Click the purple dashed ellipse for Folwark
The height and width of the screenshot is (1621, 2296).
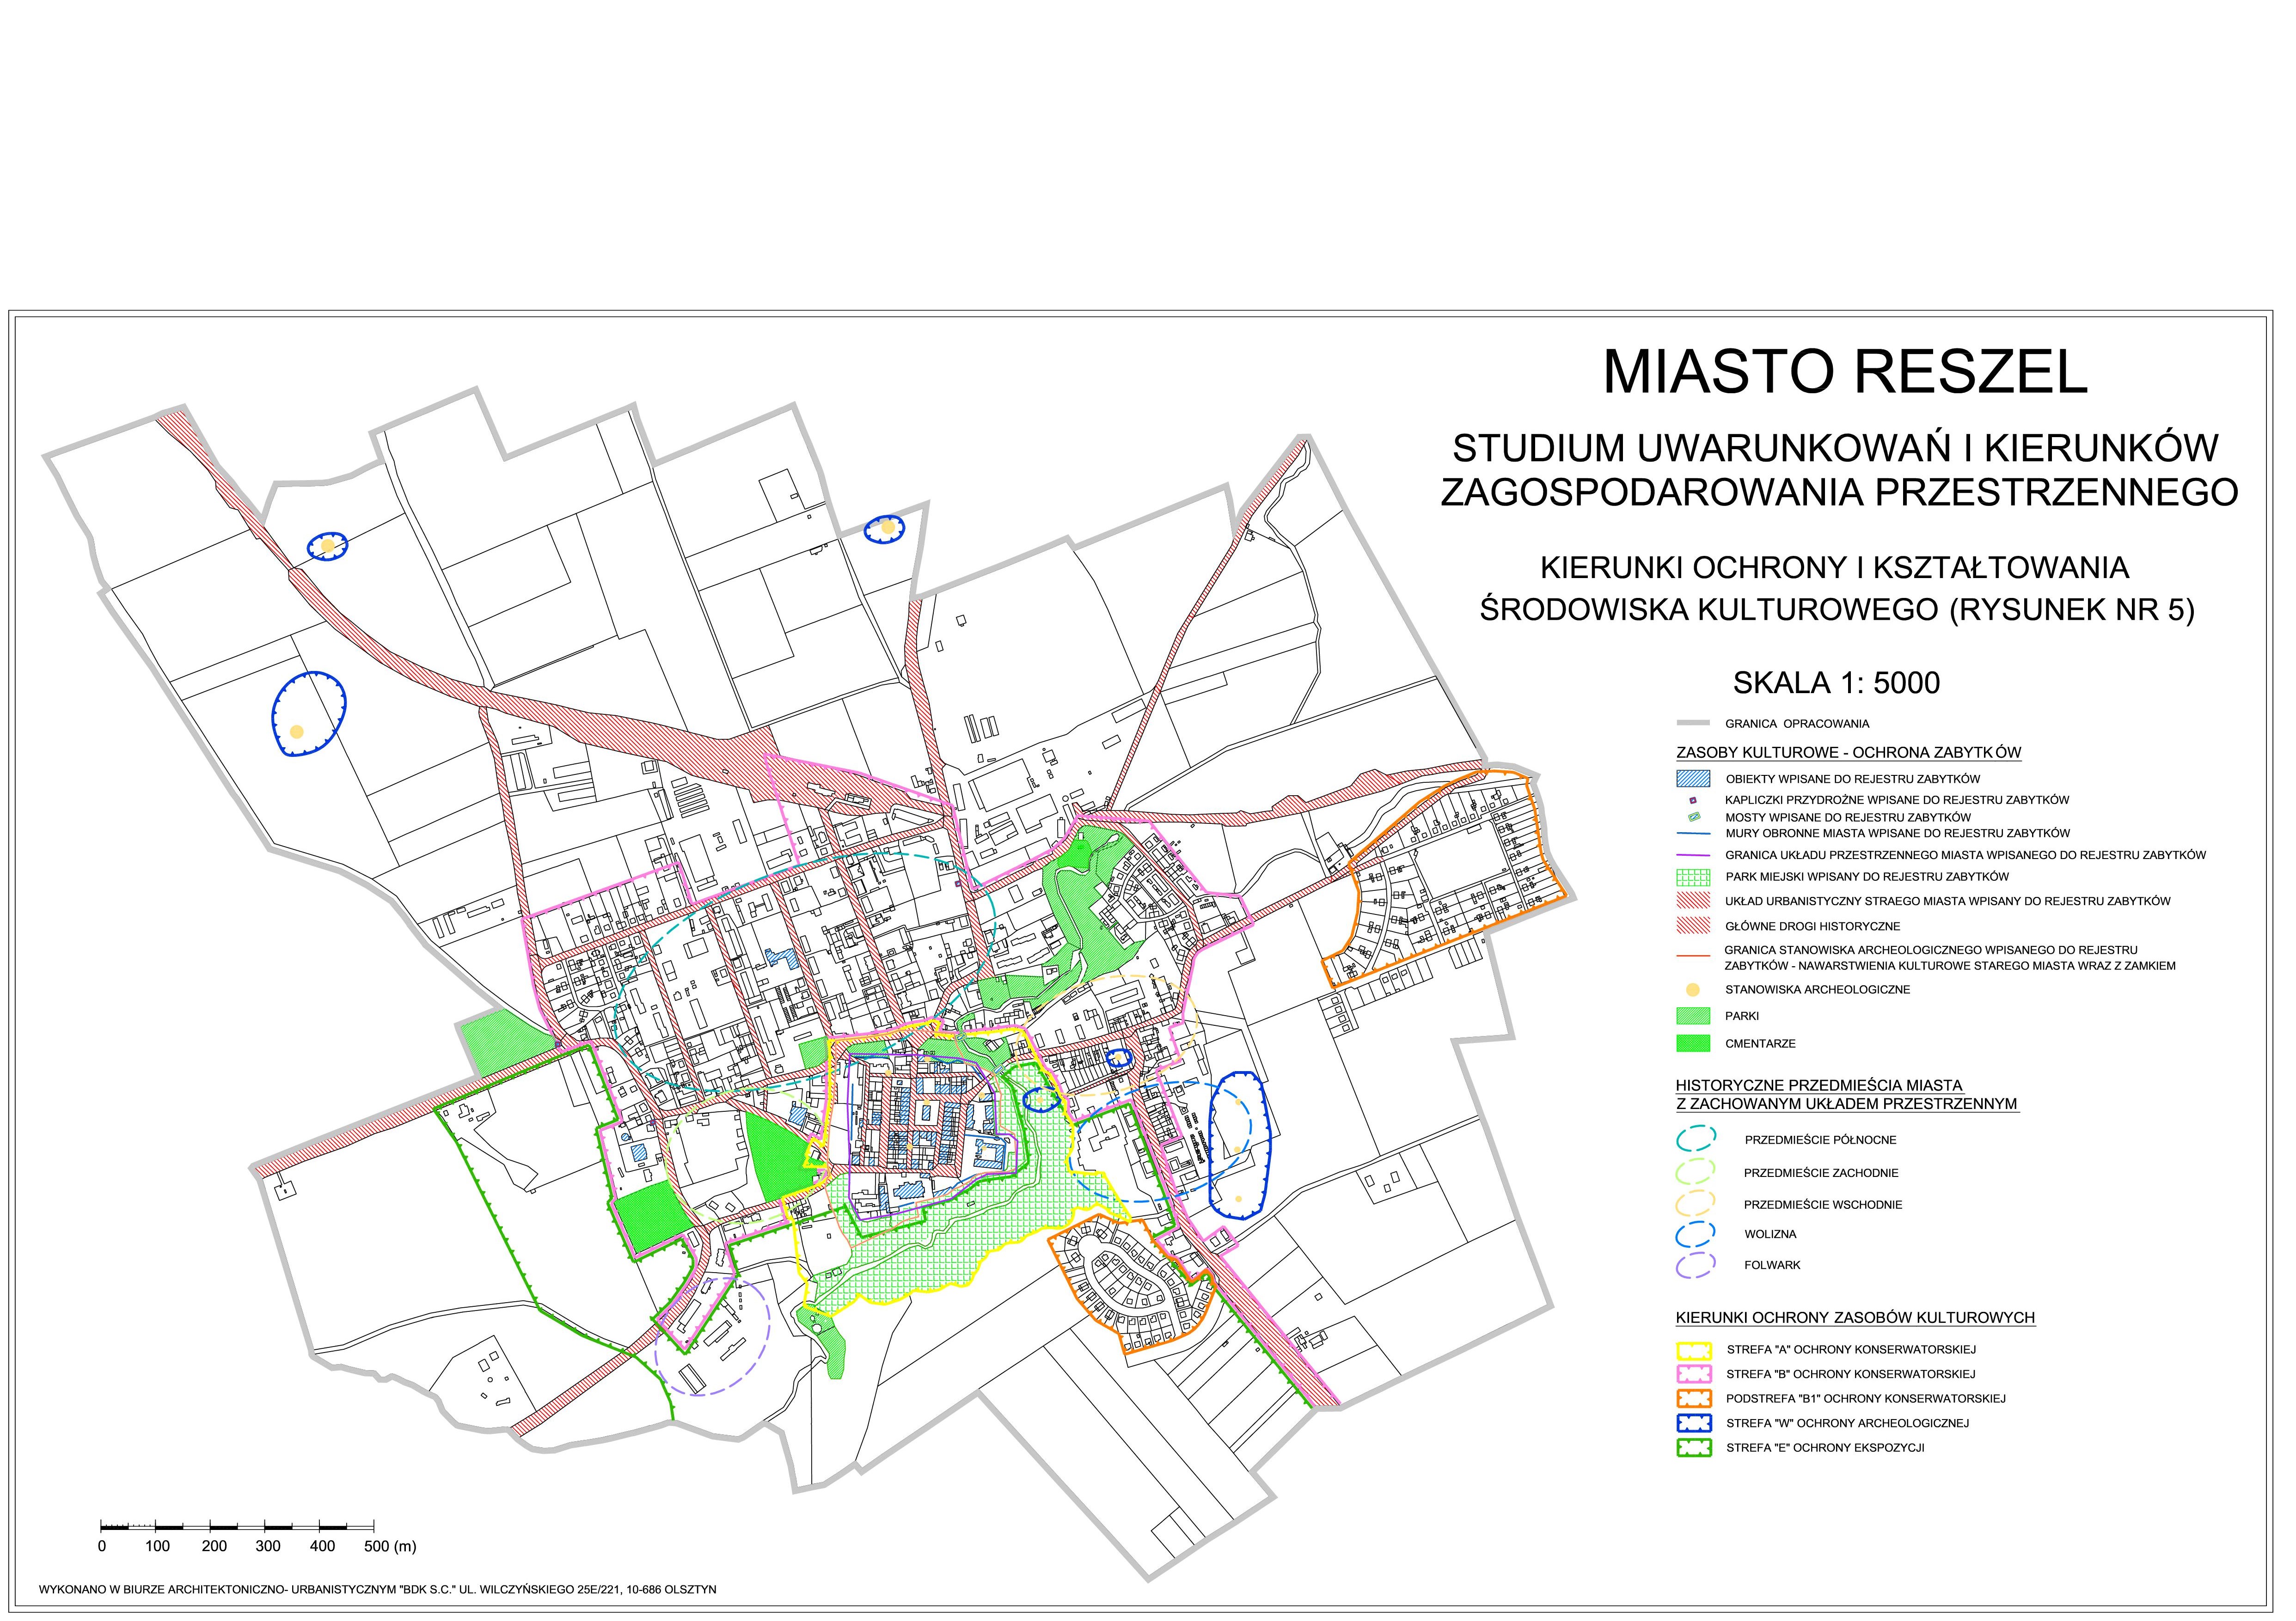point(1696,1266)
